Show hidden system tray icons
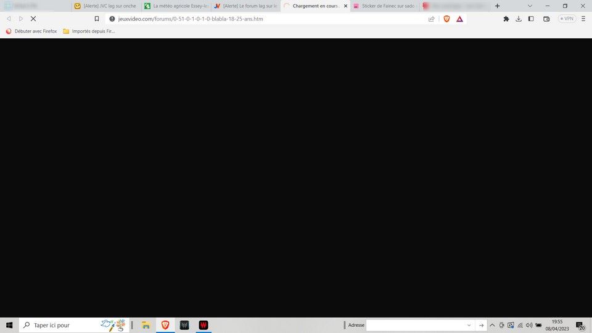Image resolution: width=592 pixels, height=333 pixels. [492, 325]
